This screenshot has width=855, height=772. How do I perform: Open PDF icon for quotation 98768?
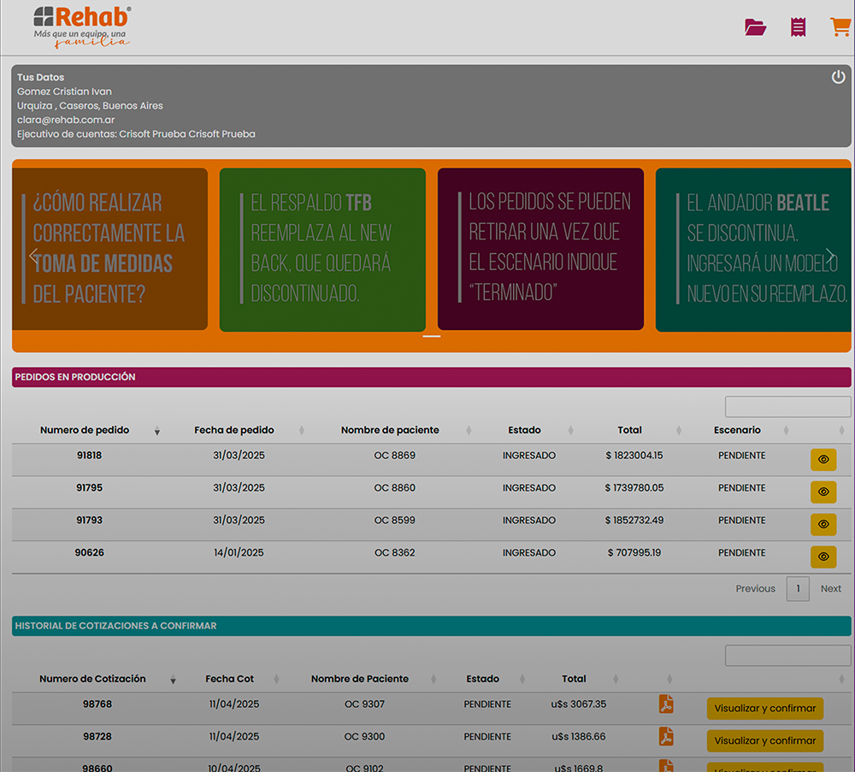666,704
